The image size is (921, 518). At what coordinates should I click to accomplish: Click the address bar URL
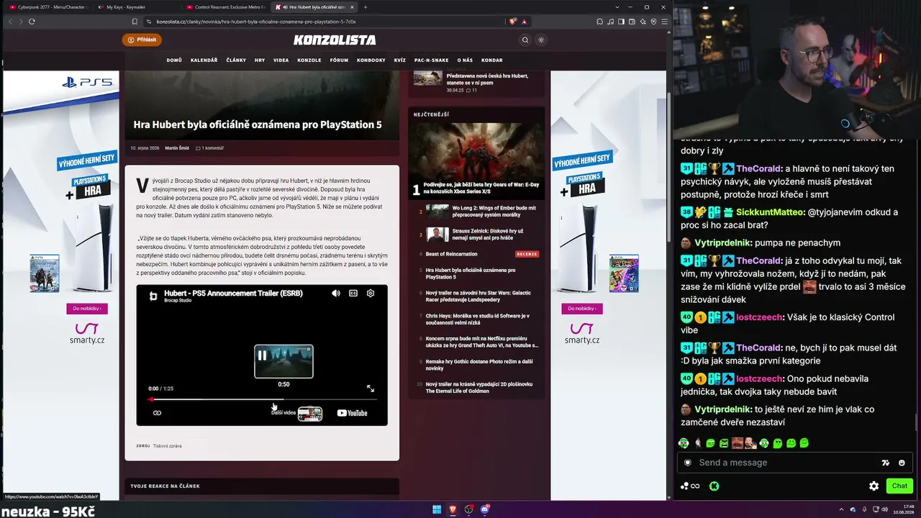coord(256,22)
